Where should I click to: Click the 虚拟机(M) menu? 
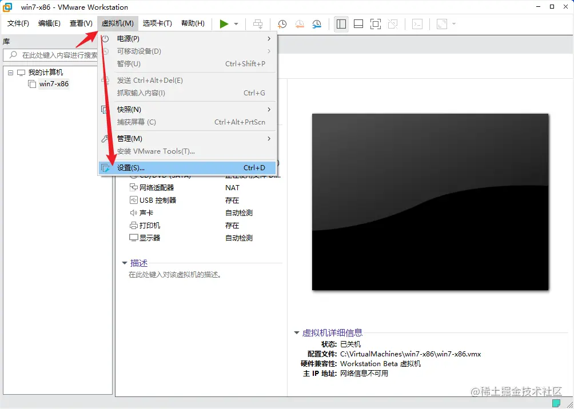tap(118, 23)
